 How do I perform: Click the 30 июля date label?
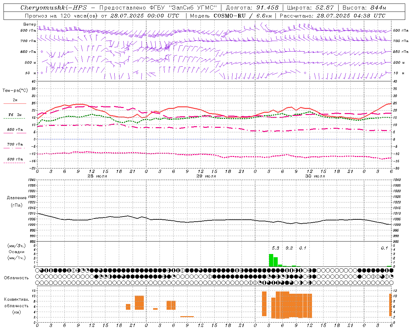[315, 176]
